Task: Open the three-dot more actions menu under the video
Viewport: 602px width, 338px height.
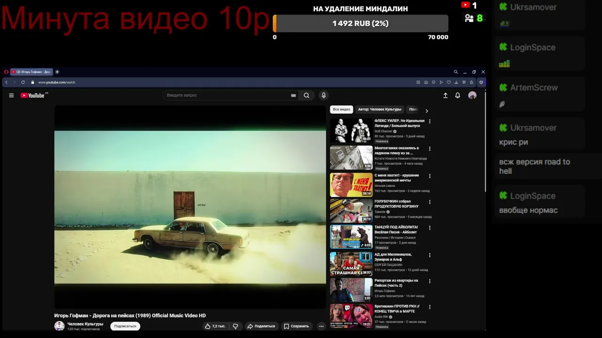Action: (321, 326)
